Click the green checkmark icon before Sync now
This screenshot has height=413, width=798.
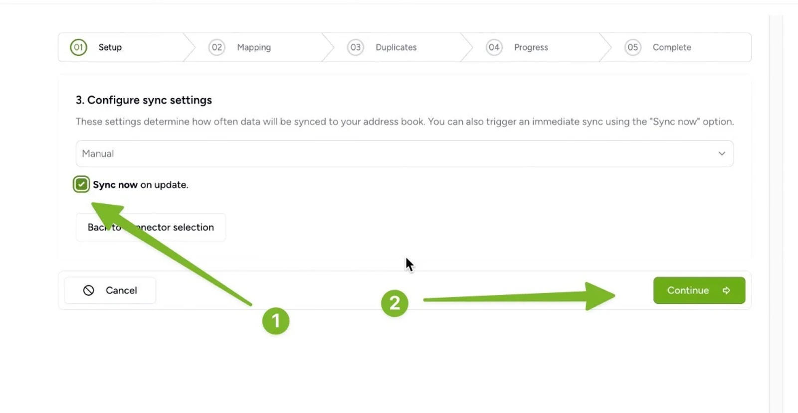(x=81, y=184)
